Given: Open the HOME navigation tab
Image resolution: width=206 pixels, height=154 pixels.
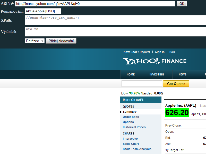Looking at the screenshot, I should click(131, 74).
